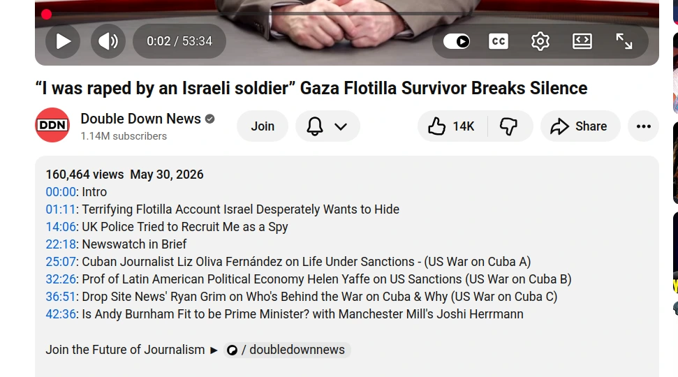Play the video
This screenshot has height=377, width=678.
[x=63, y=41]
